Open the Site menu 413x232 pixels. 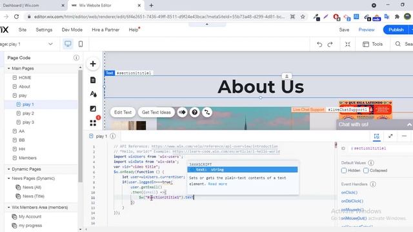point(23,30)
